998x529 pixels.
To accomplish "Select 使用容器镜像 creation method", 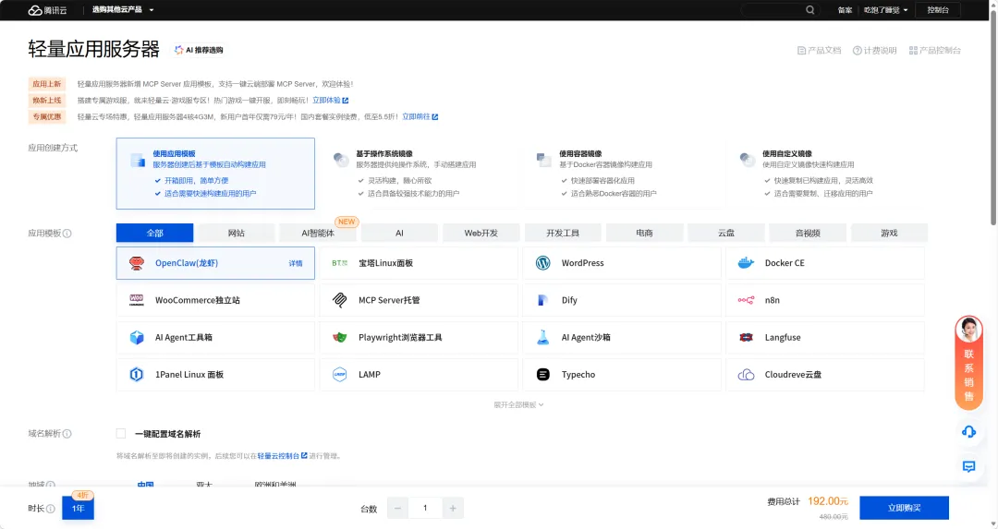I will [x=622, y=174].
